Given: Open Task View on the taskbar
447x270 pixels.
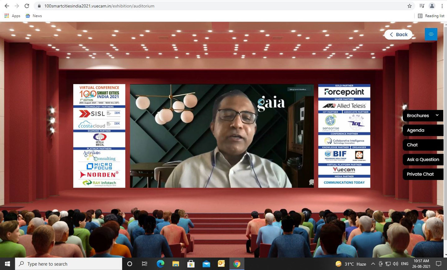Looking at the screenshot, I should point(145,264).
